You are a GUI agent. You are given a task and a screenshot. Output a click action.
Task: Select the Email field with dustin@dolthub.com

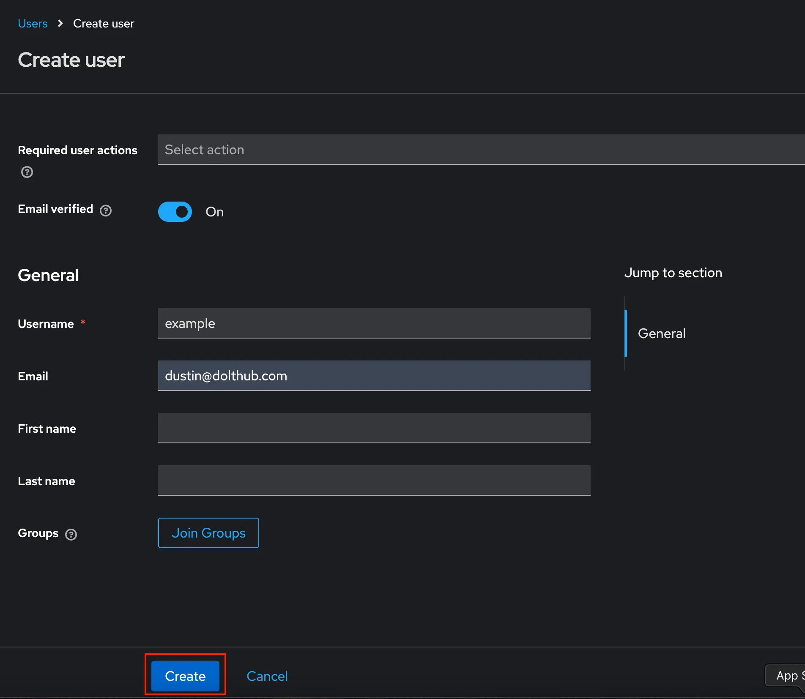click(x=374, y=376)
